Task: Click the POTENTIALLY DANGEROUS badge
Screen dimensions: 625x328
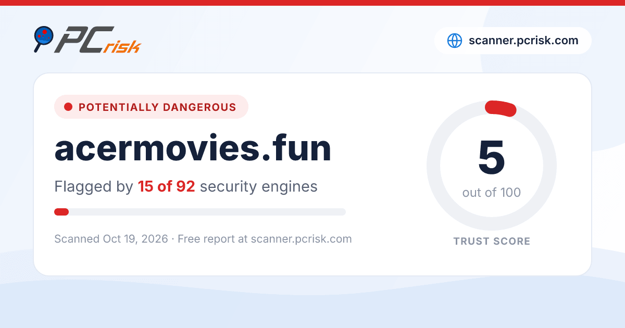Action: [x=151, y=107]
